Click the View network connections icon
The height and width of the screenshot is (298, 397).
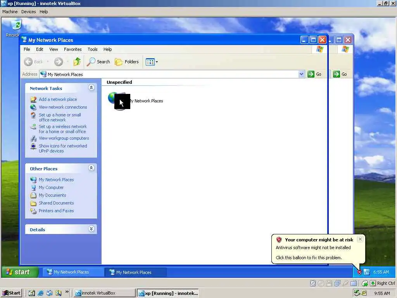click(33, 107)
